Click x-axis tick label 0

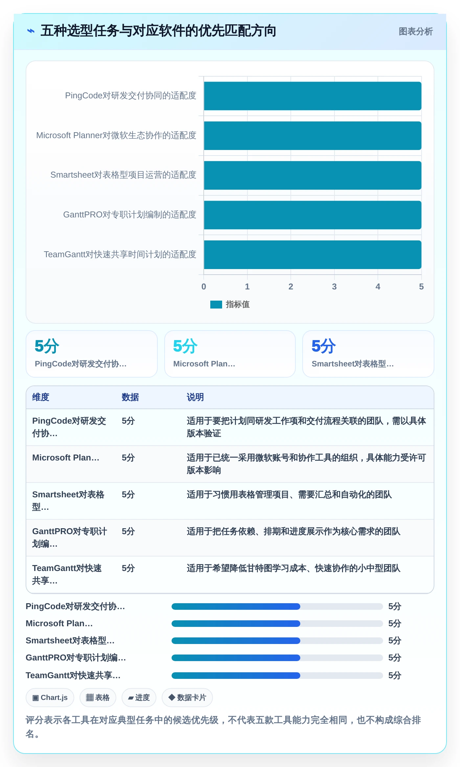204,287
